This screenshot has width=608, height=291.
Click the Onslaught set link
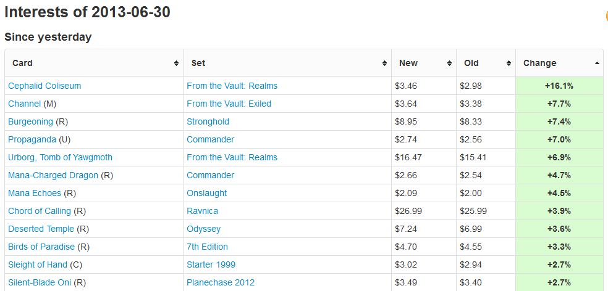tap(206, 193)
